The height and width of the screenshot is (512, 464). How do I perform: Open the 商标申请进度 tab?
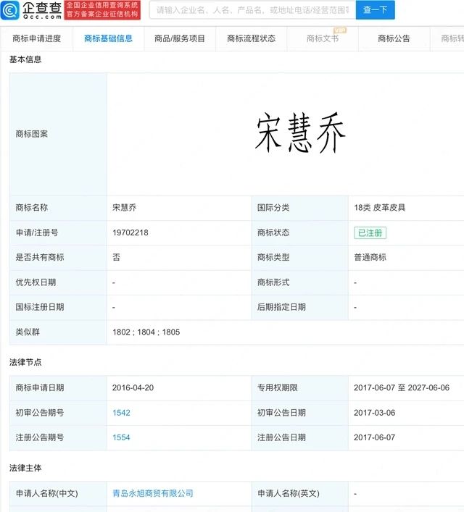(x=37, y=38)
